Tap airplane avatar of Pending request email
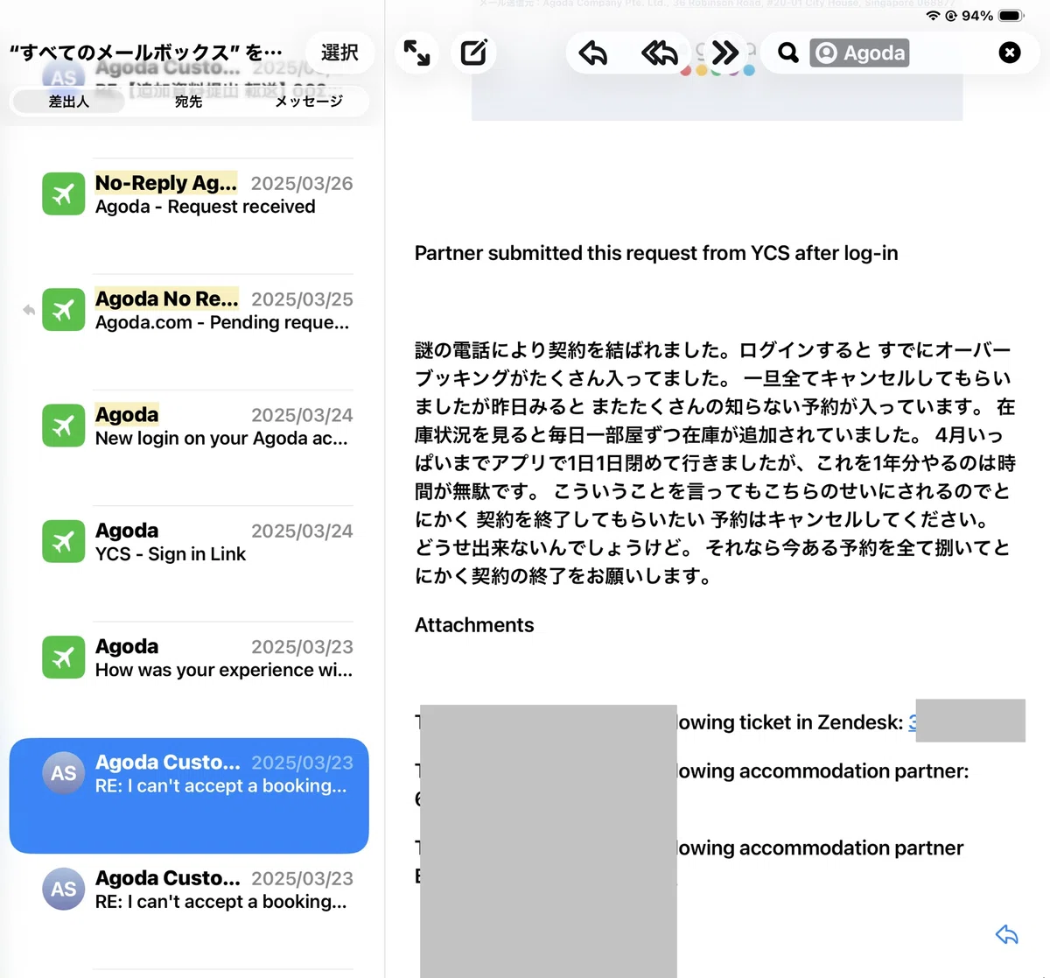The image size is (1050, 978). pos(63,309)
